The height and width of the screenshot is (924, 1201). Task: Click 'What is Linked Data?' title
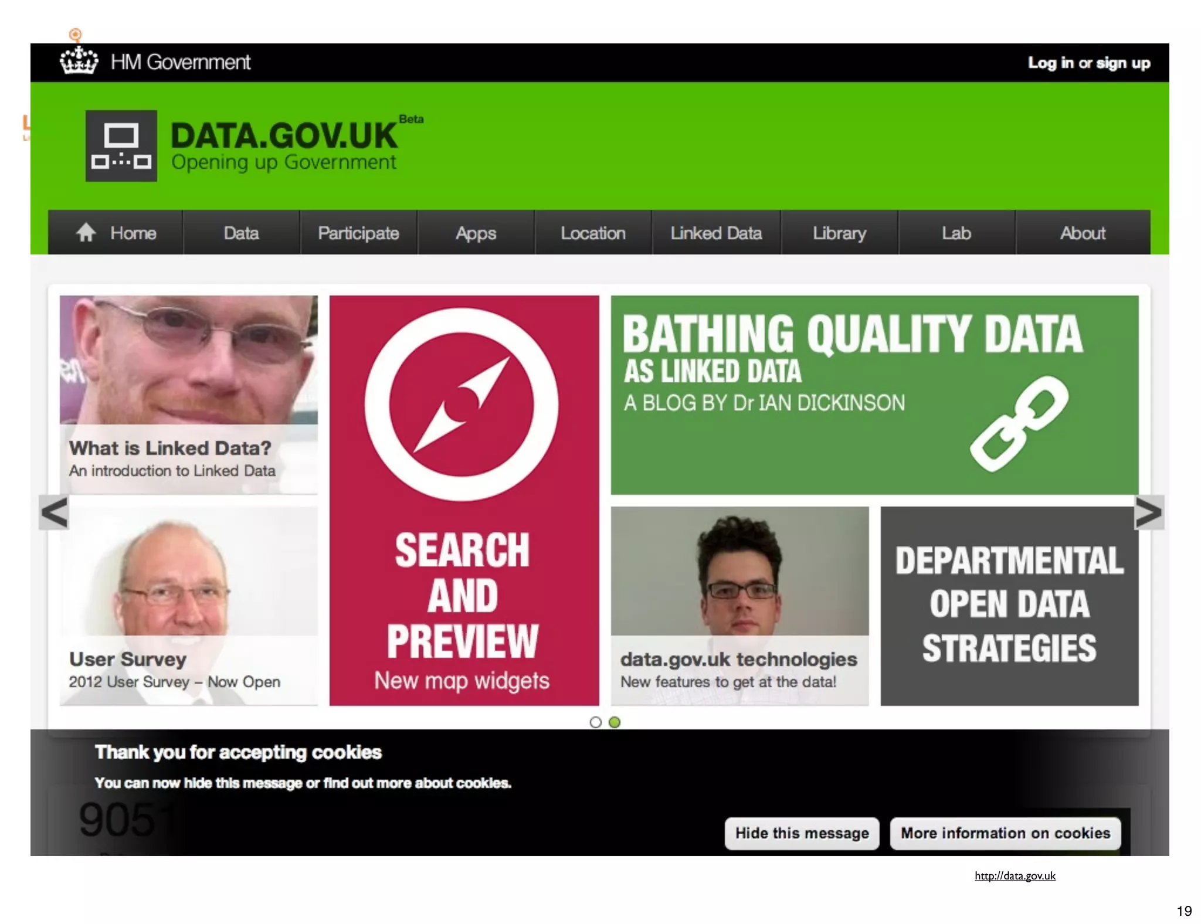click(170, 448)
